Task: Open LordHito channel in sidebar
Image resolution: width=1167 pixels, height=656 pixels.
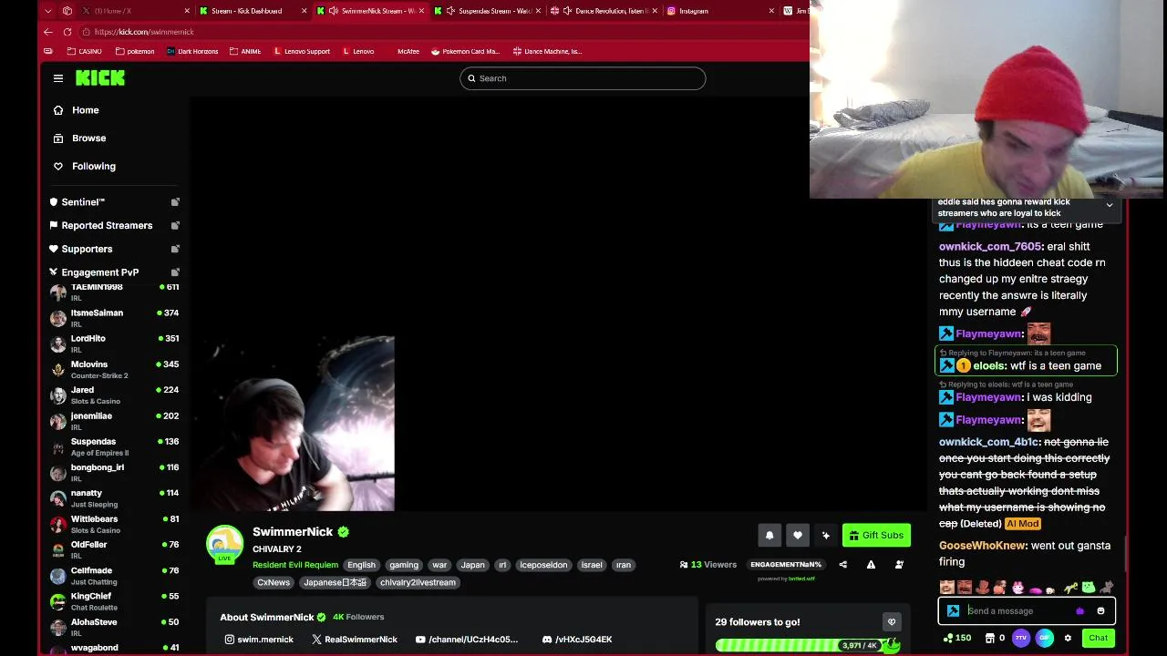Action: click(115, 343)
